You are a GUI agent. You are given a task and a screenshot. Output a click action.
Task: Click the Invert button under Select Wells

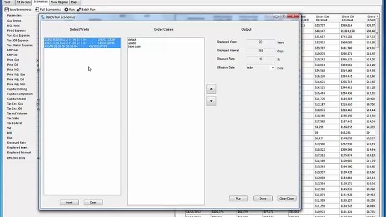point(69,203)
